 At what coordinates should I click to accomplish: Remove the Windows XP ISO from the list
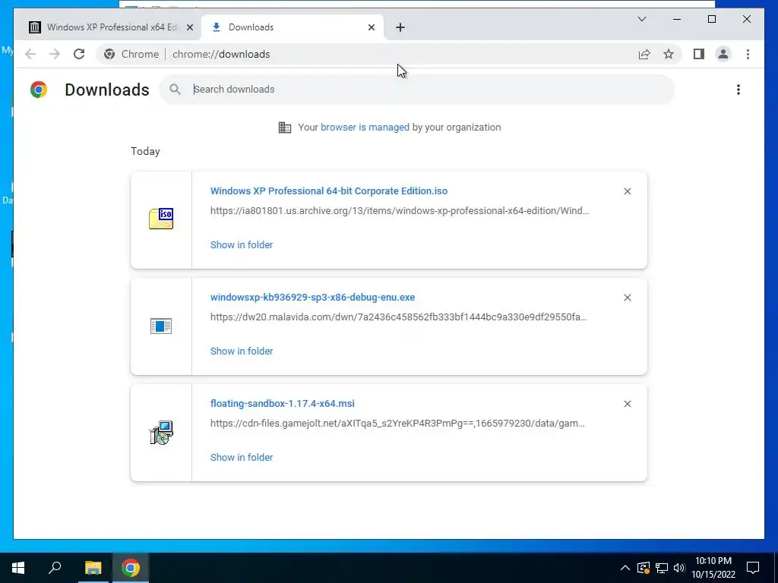click(627, 191)
